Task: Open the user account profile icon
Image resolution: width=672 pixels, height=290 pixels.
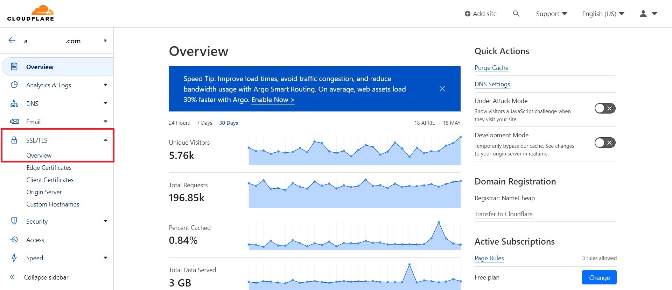Action: tap(643, 14)
